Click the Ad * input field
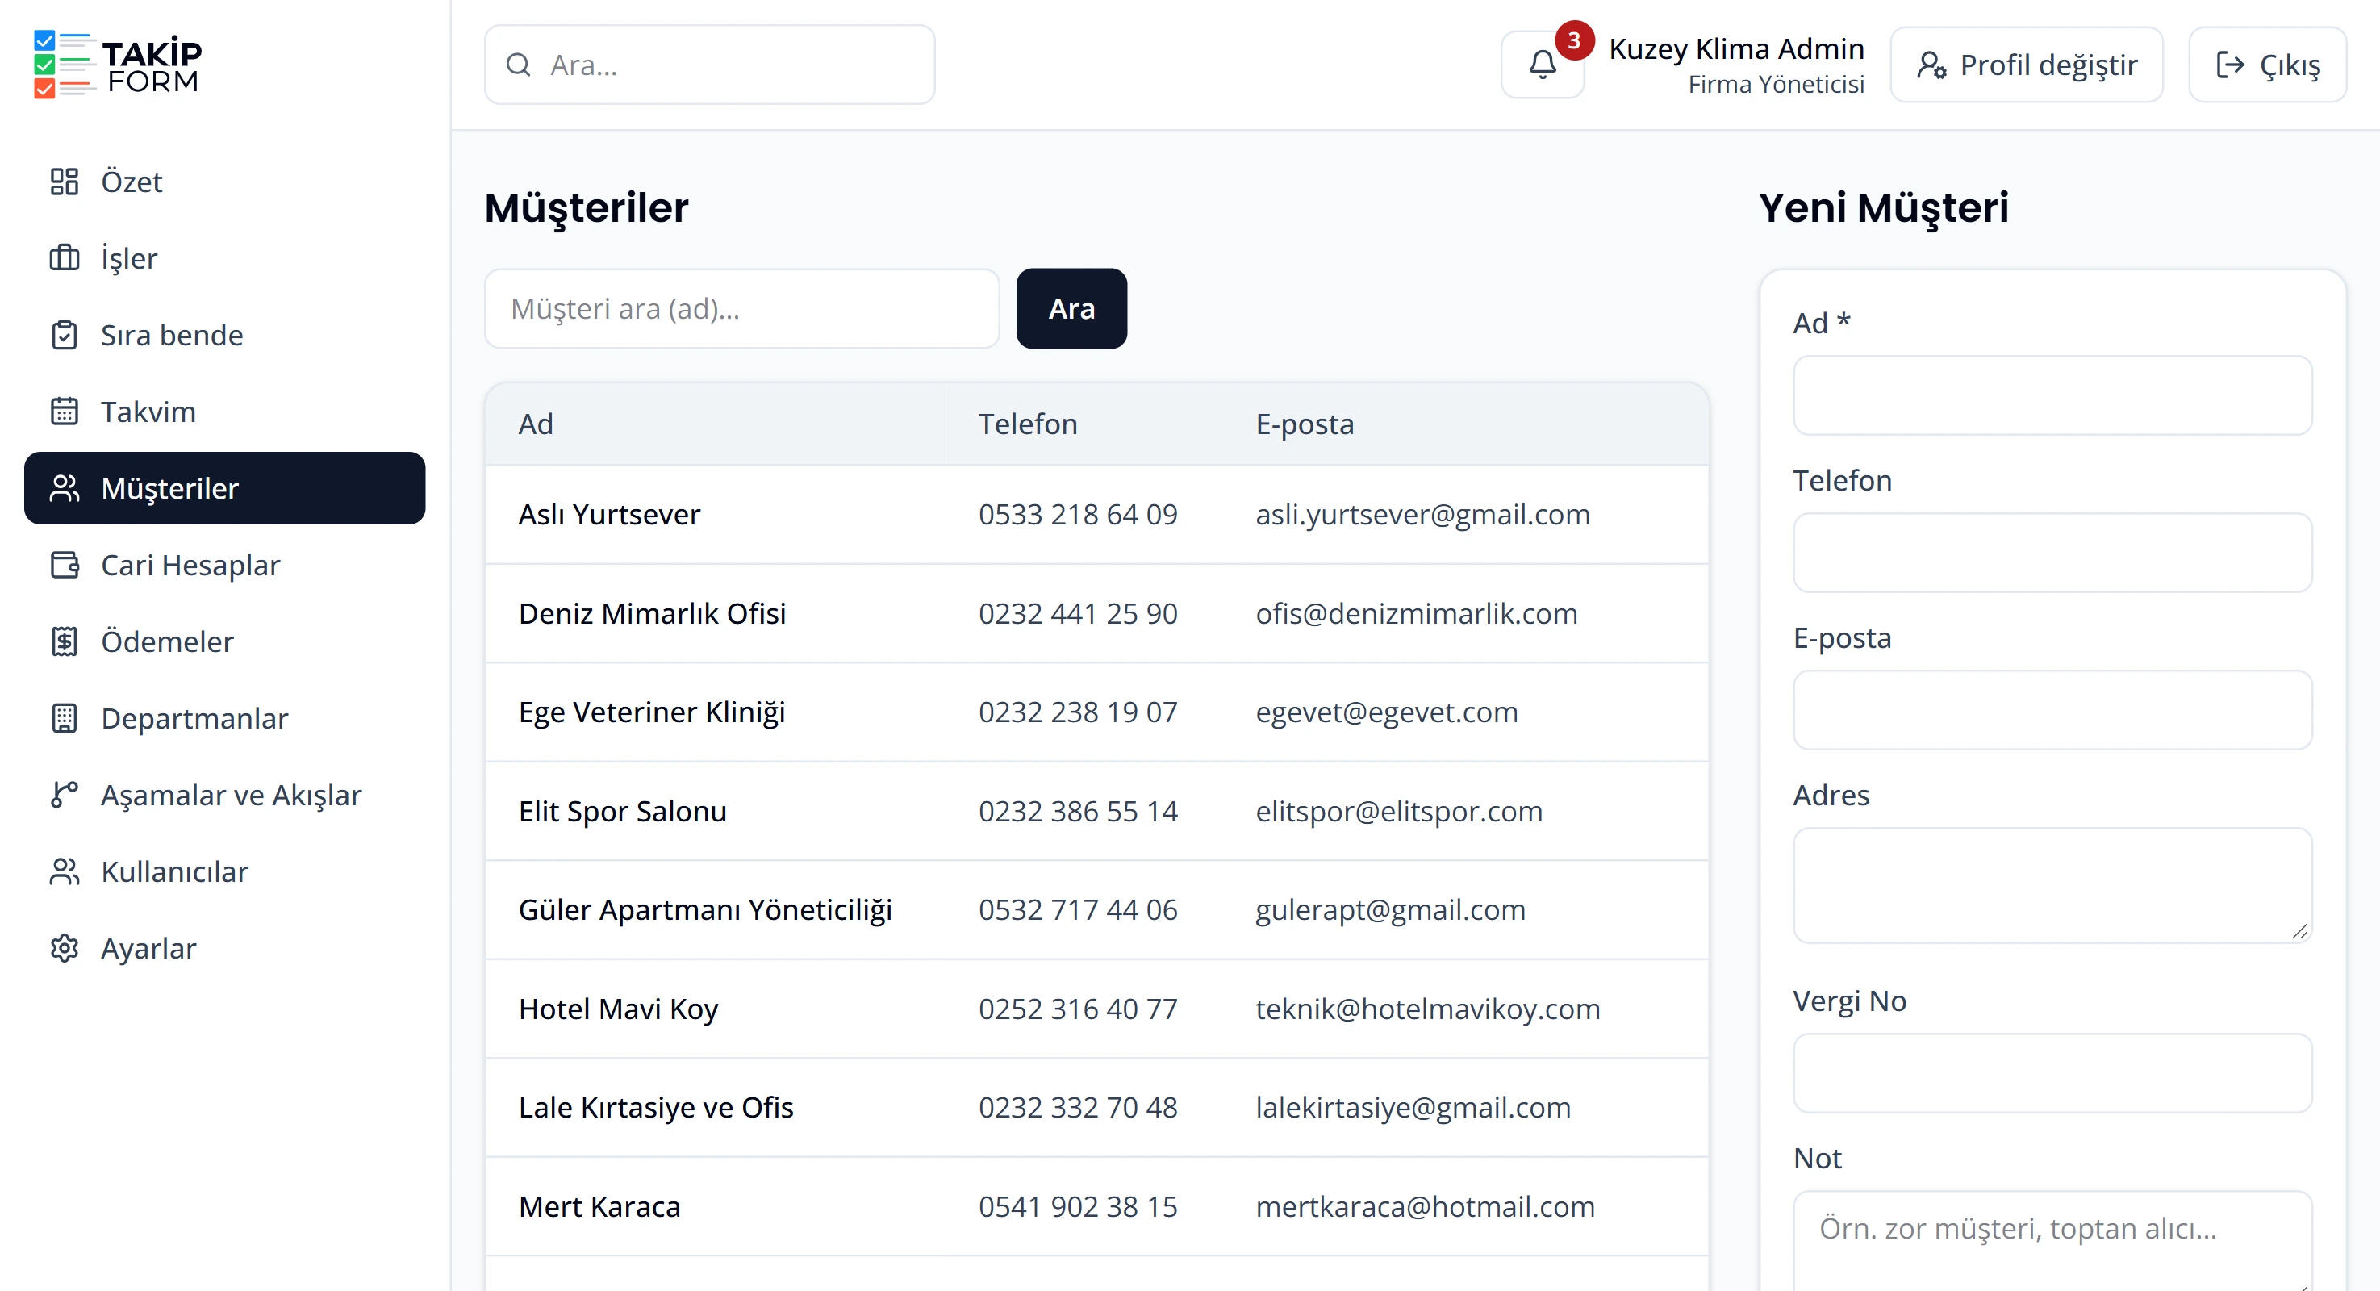Screen dimensions: 2380x1291 click(2052, 395)
